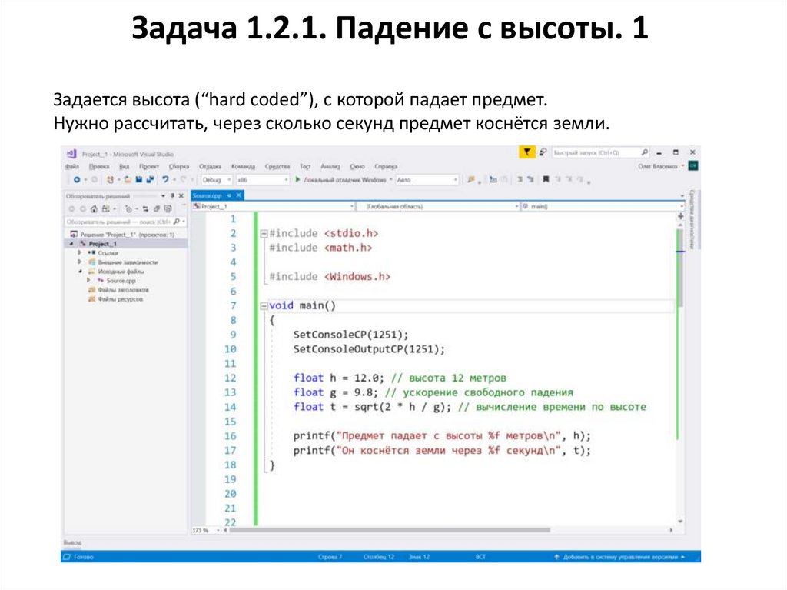Click the Вывод panel label at bottom

coord(72,542)
